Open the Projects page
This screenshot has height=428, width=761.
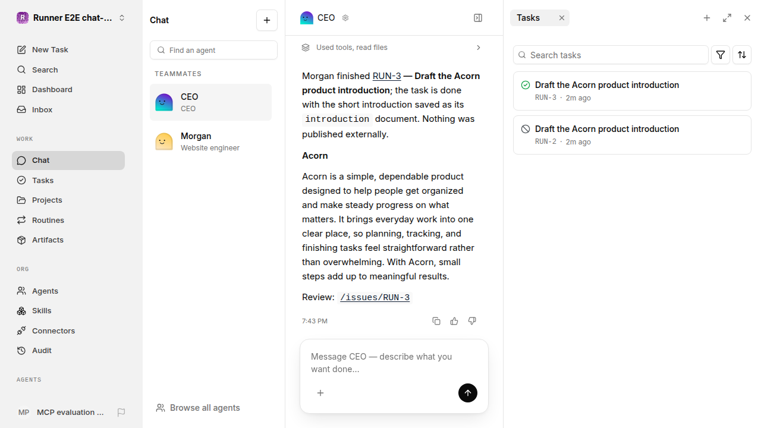tap(68, 200)
